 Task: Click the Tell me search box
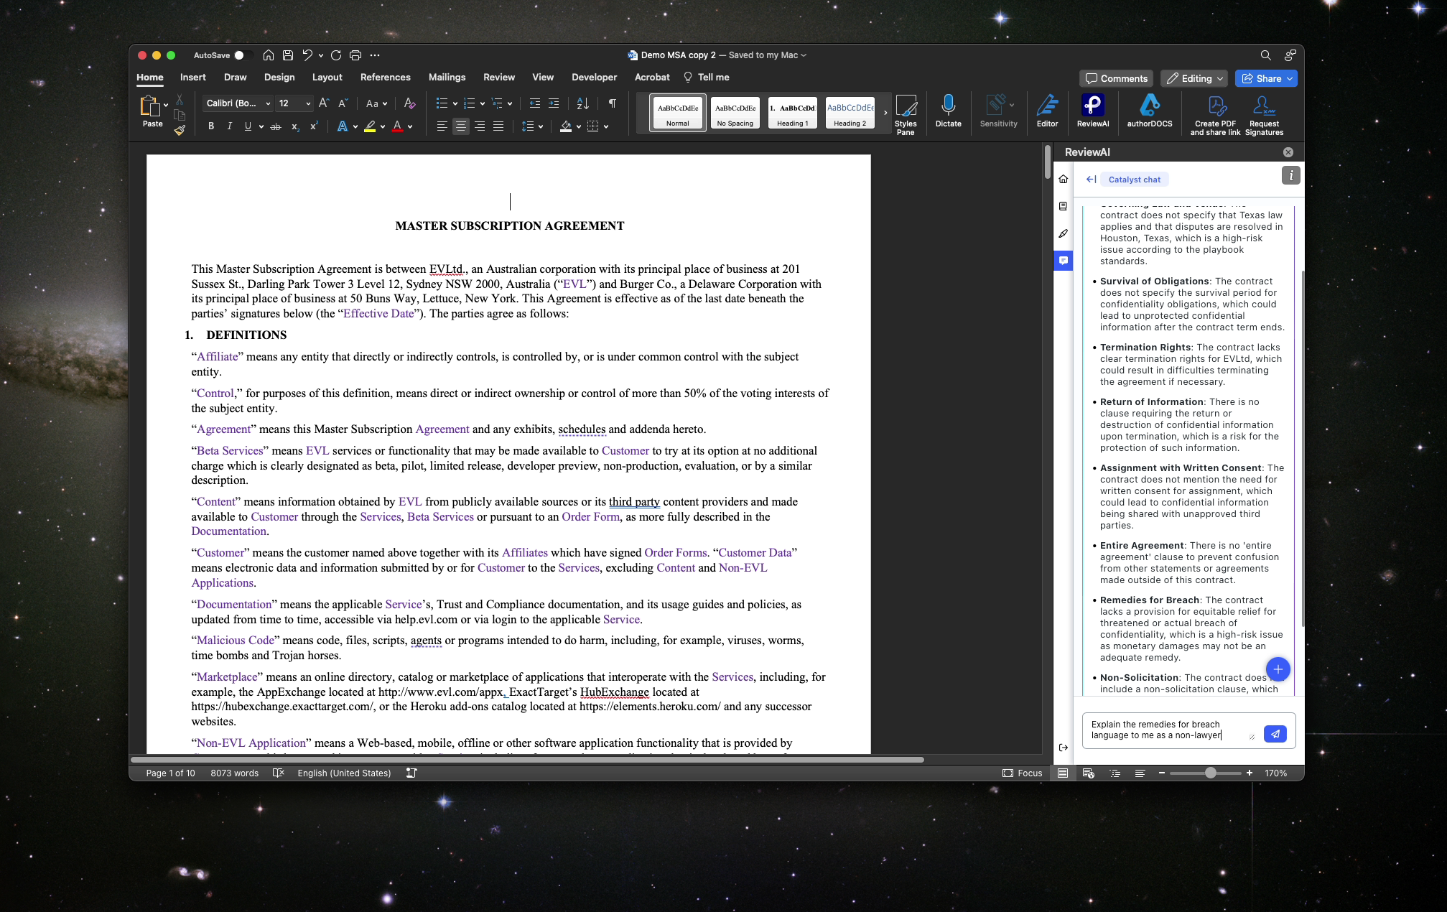tap(706, 77)
